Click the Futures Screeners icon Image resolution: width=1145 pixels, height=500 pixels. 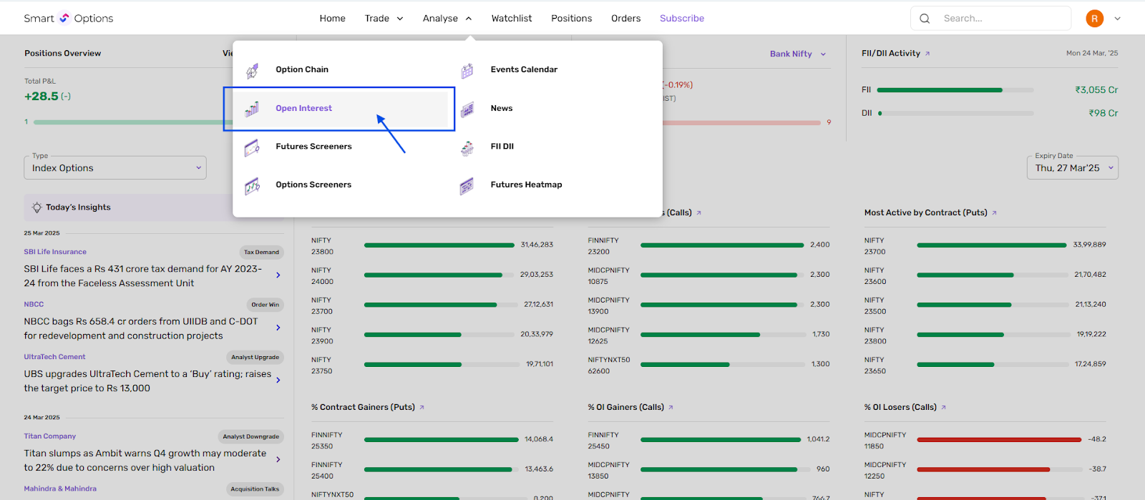252,147
